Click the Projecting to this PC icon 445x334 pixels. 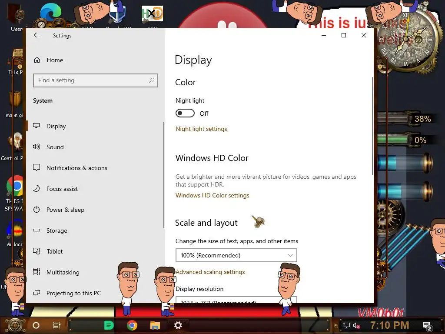37,293
